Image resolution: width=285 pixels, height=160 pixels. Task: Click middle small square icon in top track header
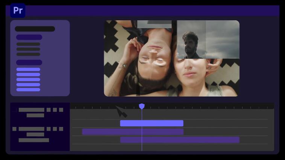coord(55,110)
